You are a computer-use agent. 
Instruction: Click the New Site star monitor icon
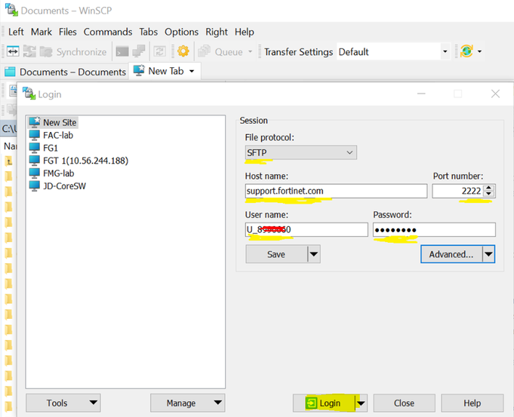35,122
